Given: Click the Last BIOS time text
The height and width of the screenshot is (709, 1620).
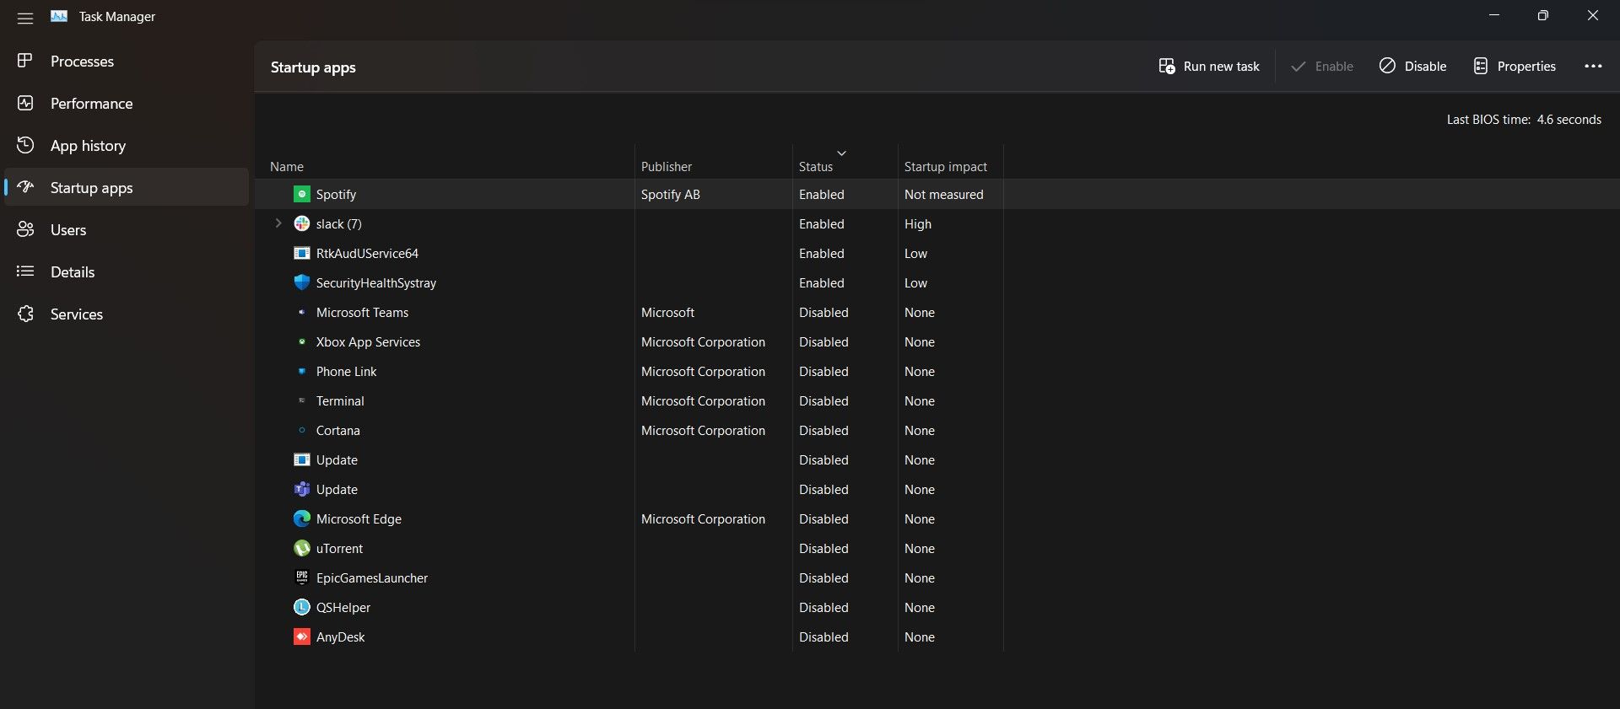Looking at the screenshot, I should pyautogui.click(x=1524, y=120).
